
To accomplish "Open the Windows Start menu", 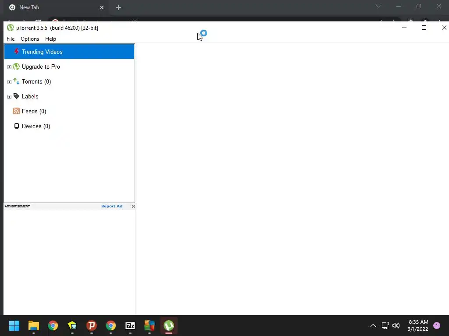I will click(14, 325).
